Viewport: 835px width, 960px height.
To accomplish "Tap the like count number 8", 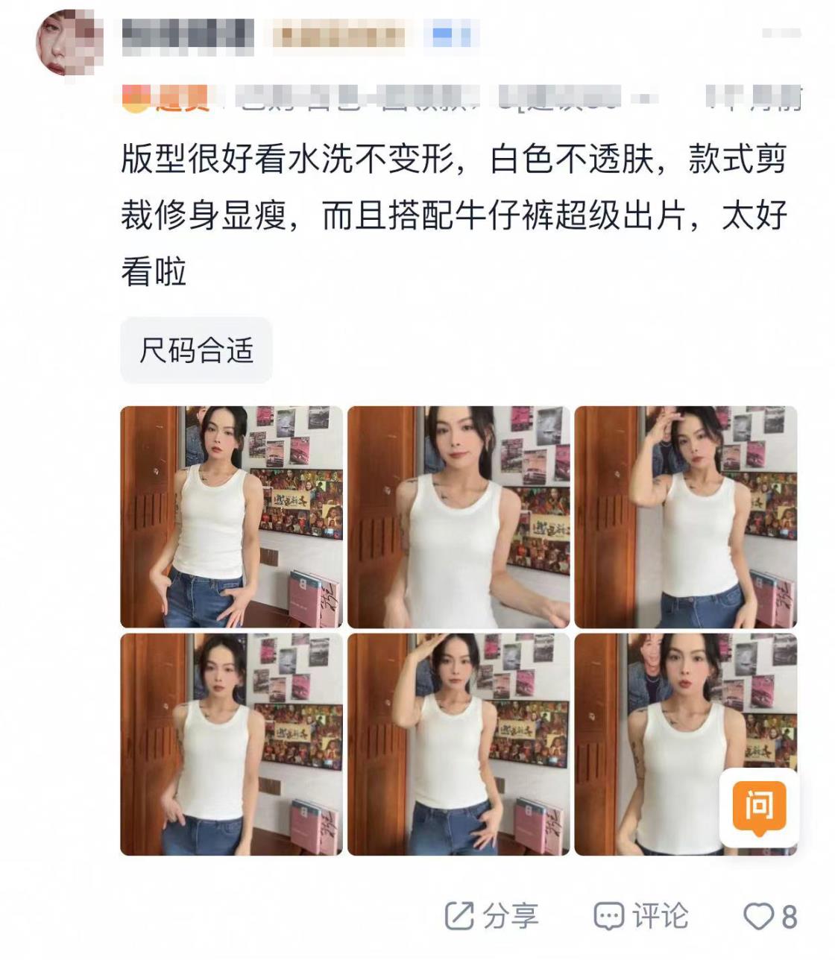I will tap(790, 917).
